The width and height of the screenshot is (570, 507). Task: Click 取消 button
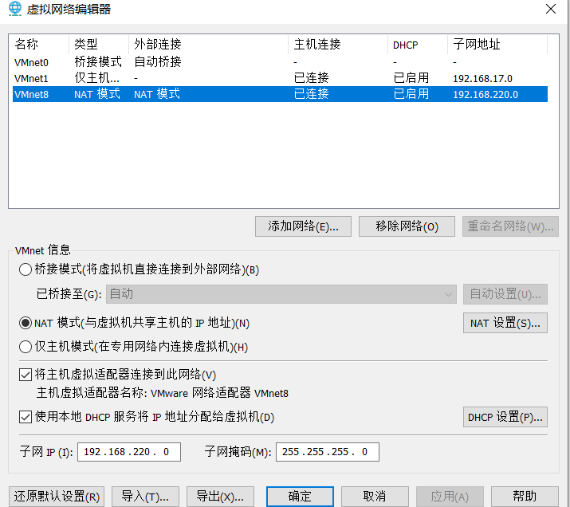tap(375, 497)
